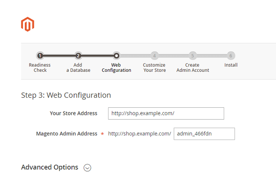Focus the Your Store Address field
Screen dimensions: 276x191
166,114
